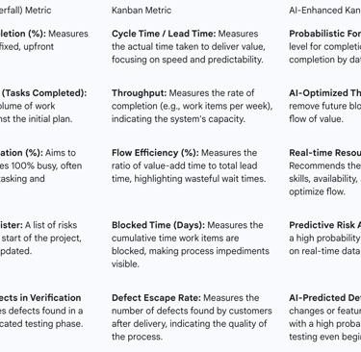
Task: Click the Real-time Resource heading
Action: click(324, 153)
